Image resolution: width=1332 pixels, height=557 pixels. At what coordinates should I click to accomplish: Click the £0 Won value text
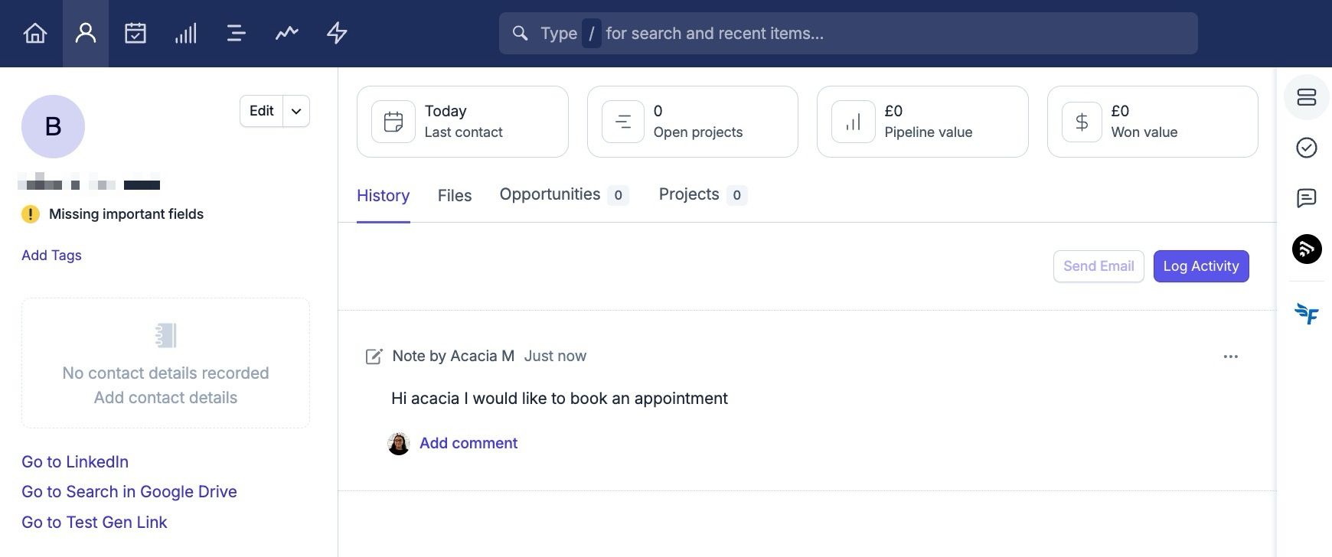coord(1144,122)
